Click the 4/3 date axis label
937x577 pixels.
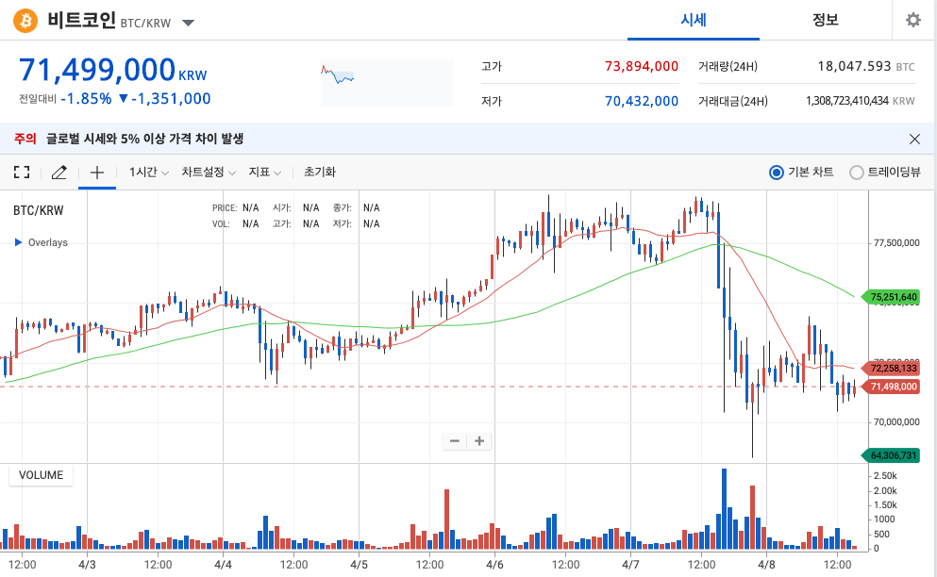[x=87, y=565]
